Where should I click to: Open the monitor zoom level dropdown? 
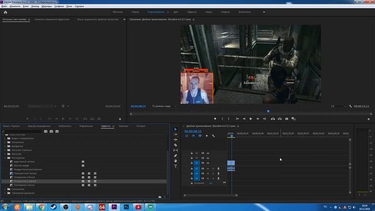pos(163,106)
